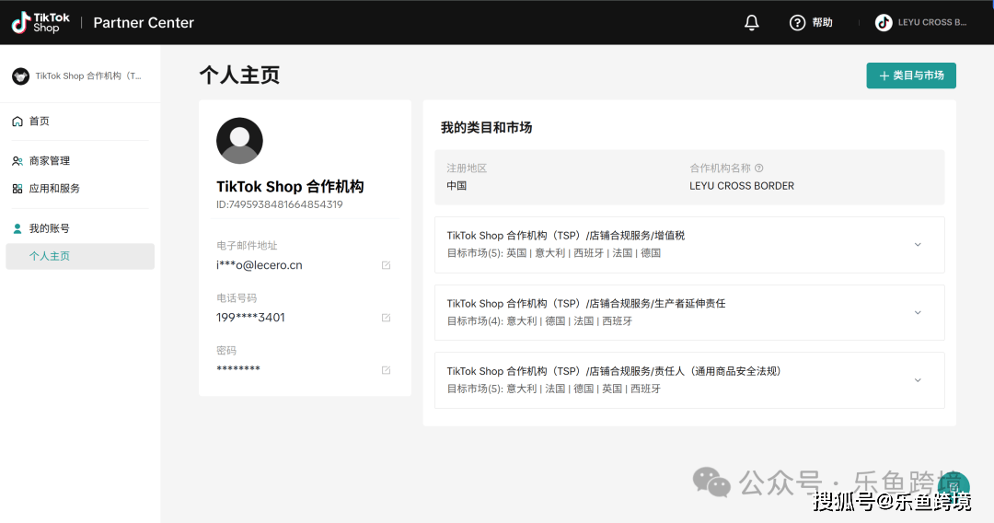
Task: Open the 帮助 help icon
Action: tap(798, 22)
